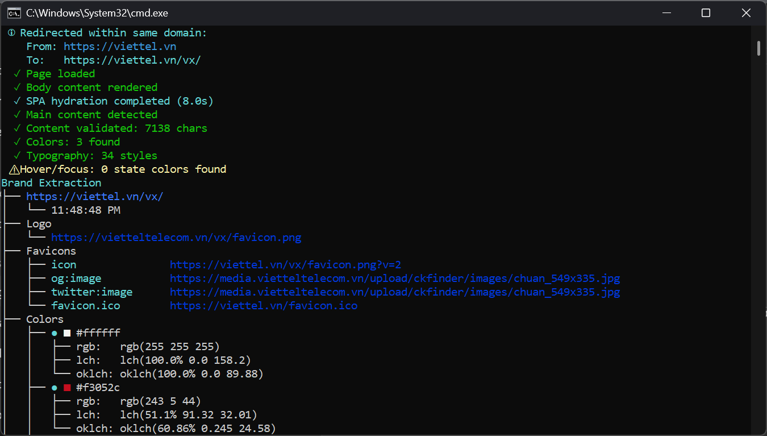The height and width of the screenshot is (436, 767).
Task: Click the #f3052c hex value
Action: pos(98,388)
